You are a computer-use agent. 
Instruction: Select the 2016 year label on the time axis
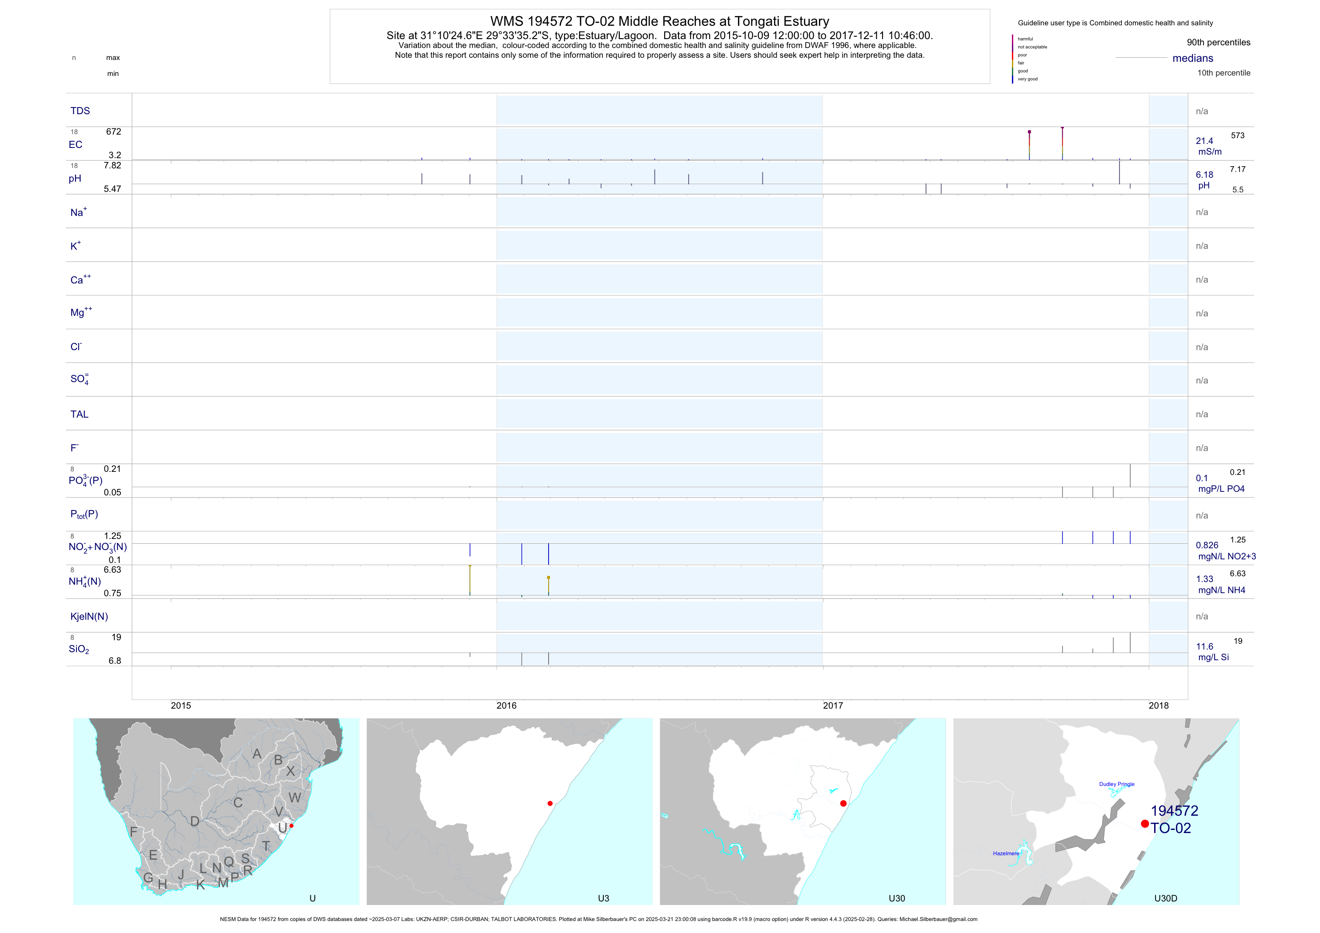(506, 706)
